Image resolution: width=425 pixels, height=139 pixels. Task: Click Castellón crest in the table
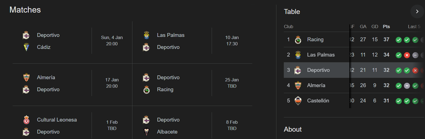(298, 101)
